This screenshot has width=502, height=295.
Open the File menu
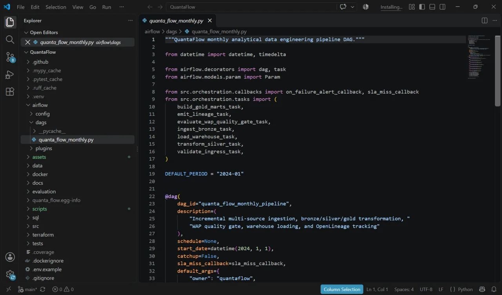(21, 7)
